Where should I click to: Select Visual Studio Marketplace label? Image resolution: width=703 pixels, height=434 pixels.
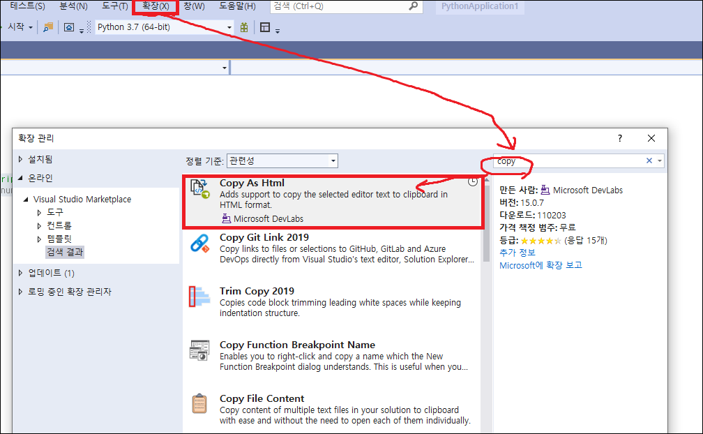(x=82, y=199)
